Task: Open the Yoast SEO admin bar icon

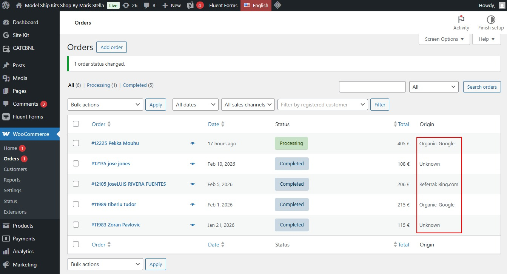Action: pos(191,5)
